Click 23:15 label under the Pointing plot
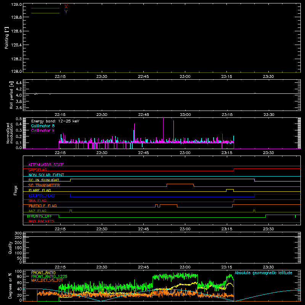 226,77
